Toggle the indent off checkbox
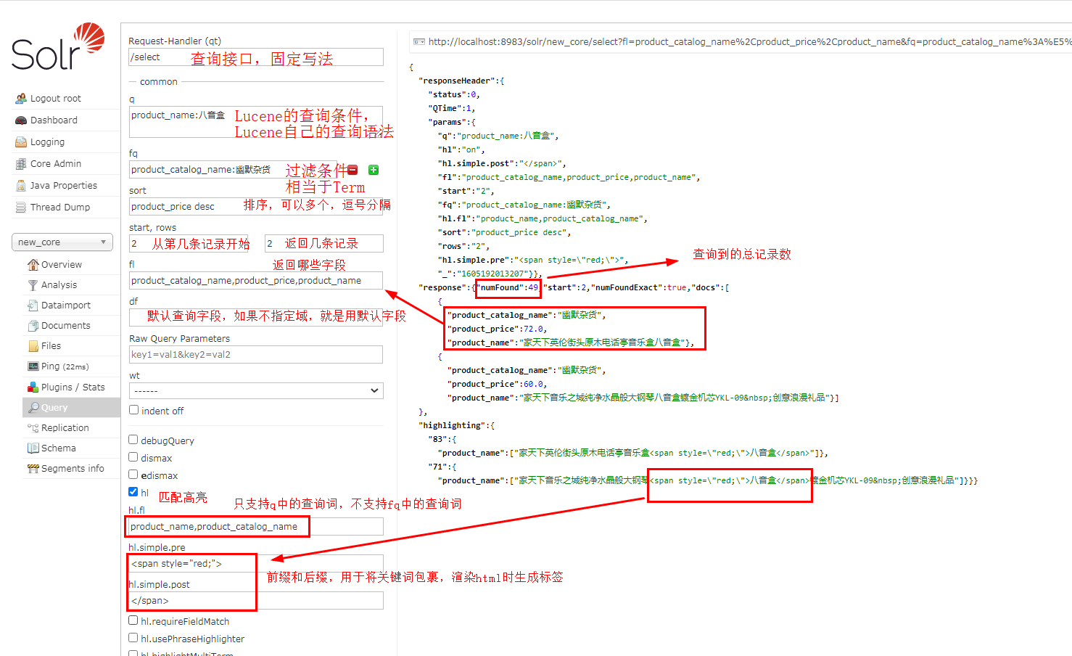1072x656 pixels. click(133, 410)
